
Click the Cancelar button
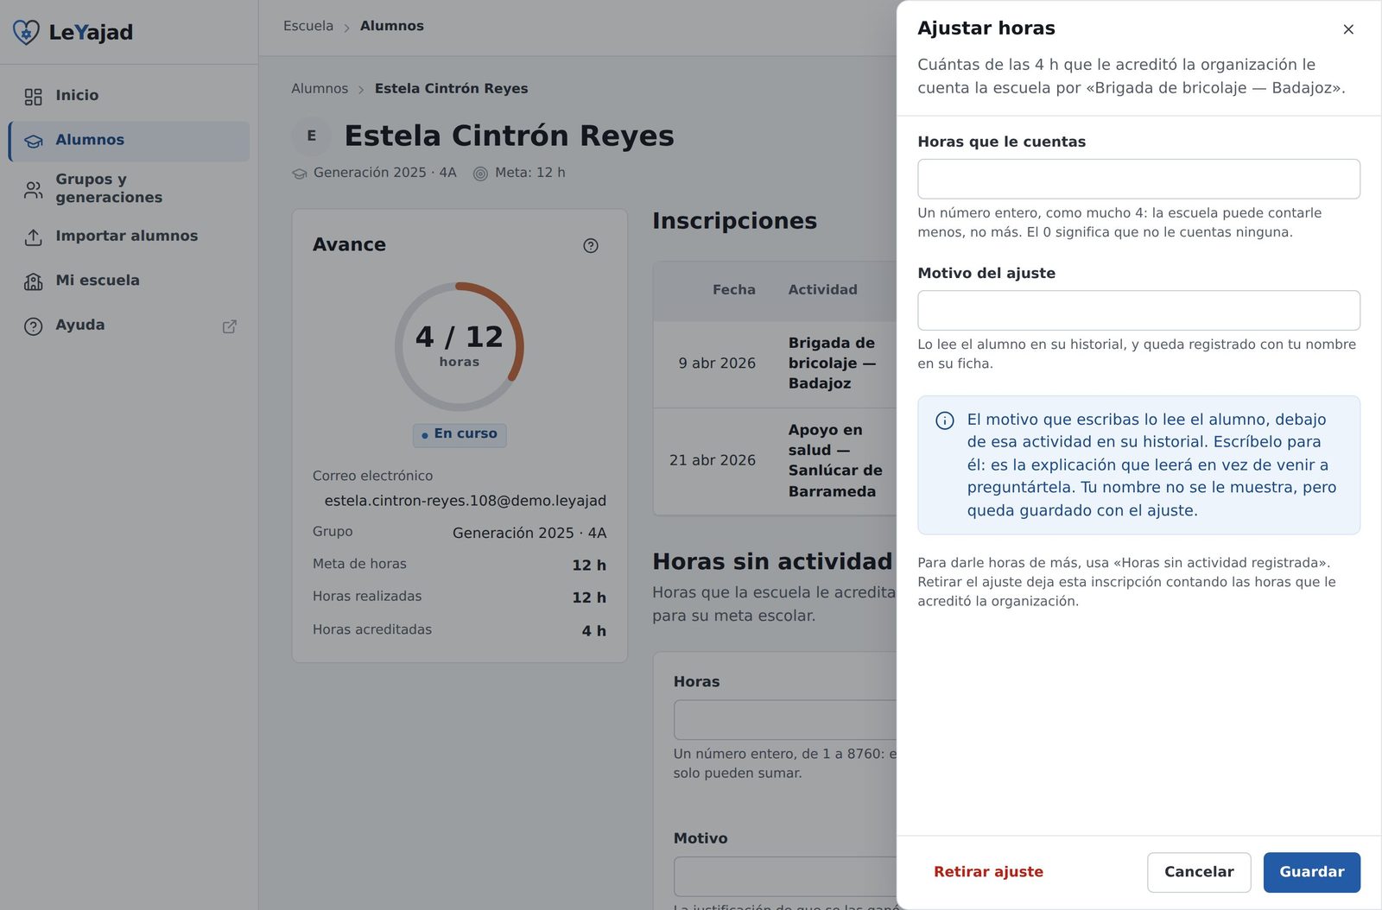click(x=1199, y=872)
